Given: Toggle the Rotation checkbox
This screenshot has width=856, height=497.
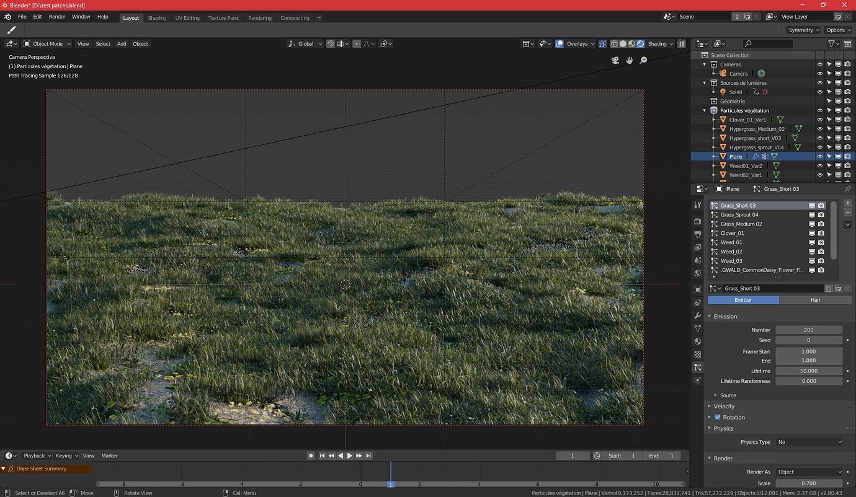Looking at the screenshot, I should (718, 417).
